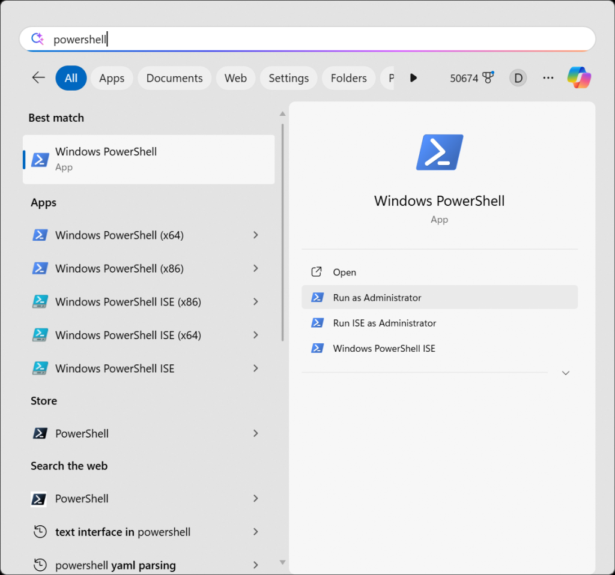Click the history icon beside powershell yaml parsing
Screen dimensions: 615x575
[x=40, y=565]
